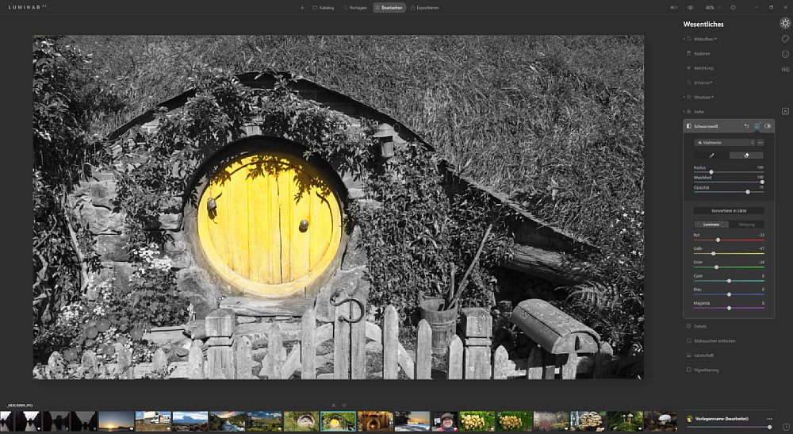793x434 pixels.
Task: Switch to the Exportieren tab
Action: coord(424,8)
